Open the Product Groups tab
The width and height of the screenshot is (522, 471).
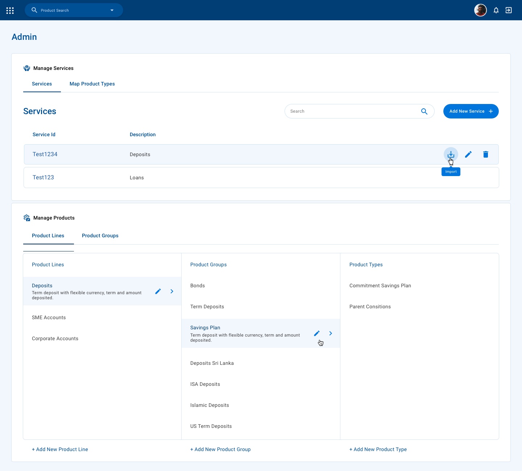[x=100, y=236]
